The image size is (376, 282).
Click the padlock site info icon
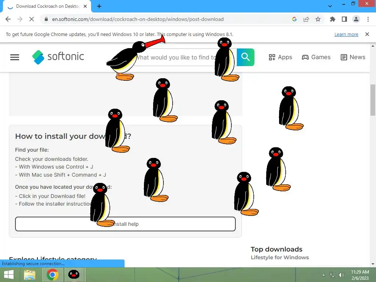coord(46,19)
